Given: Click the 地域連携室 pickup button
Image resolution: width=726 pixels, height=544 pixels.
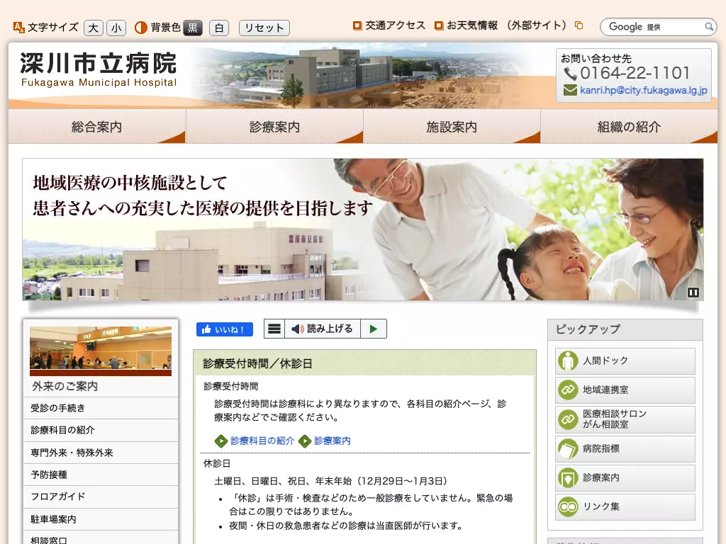Looking at the screenshot, I should pyautogui.click(x=625, y=390).
